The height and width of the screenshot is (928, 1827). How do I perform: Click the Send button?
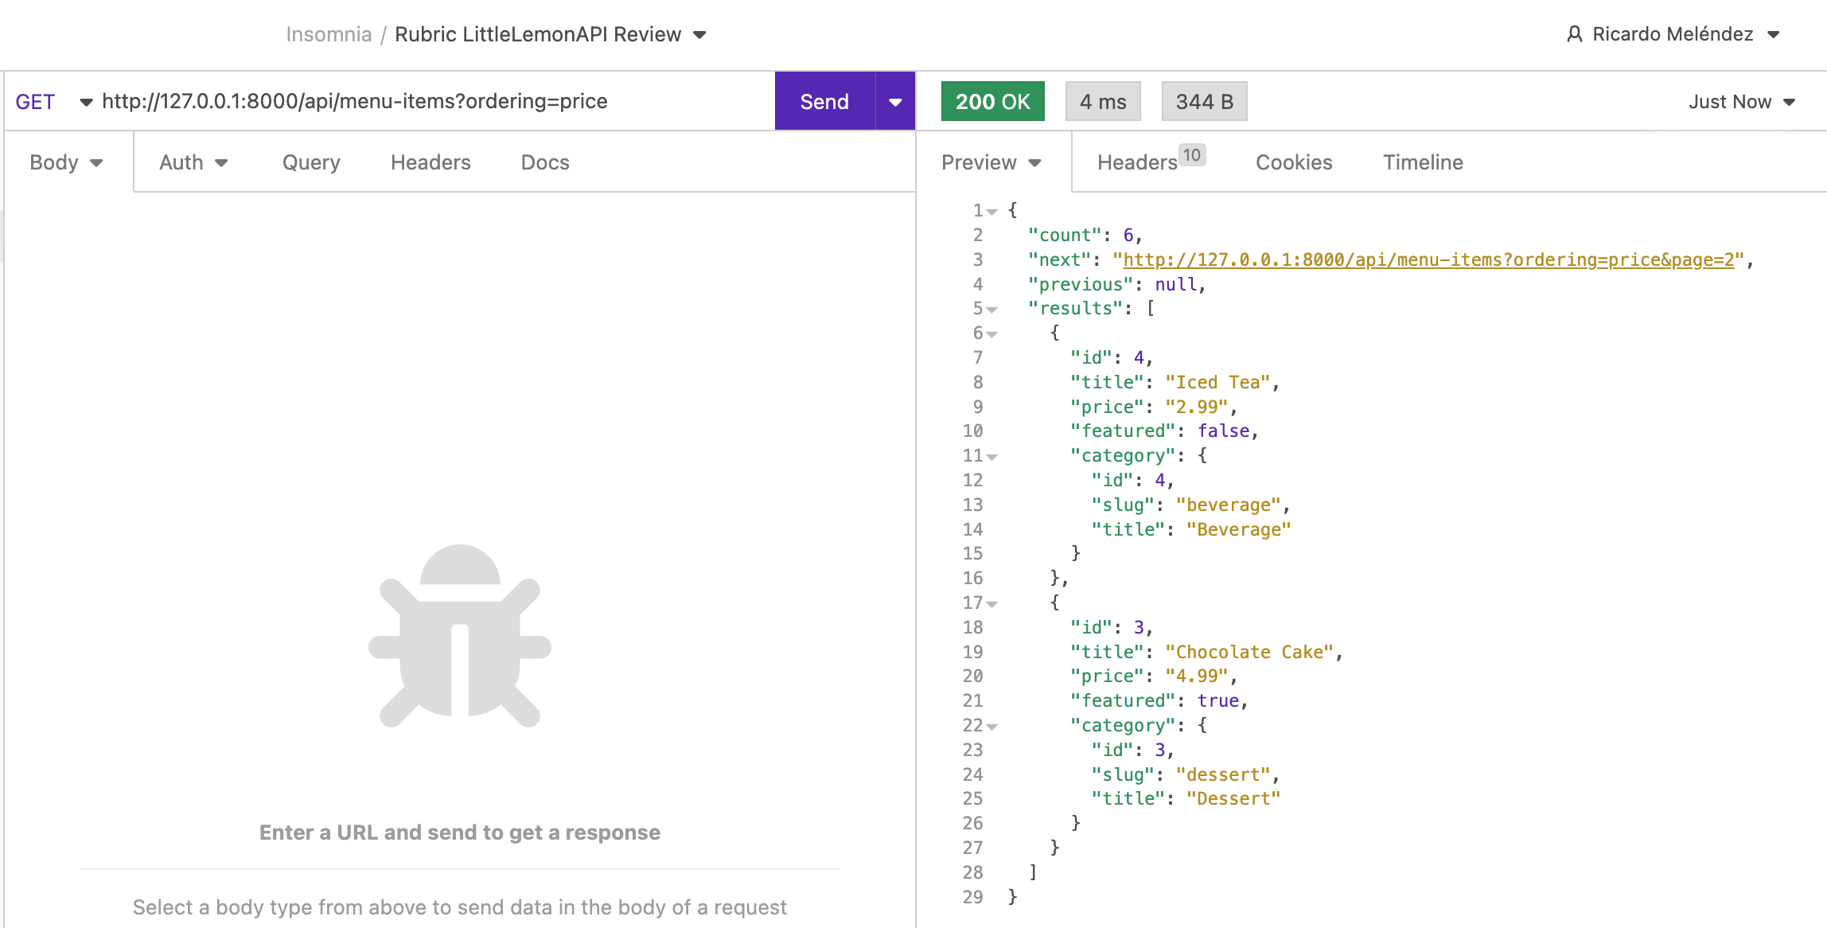pyautogui.click(x=824, y=102)
